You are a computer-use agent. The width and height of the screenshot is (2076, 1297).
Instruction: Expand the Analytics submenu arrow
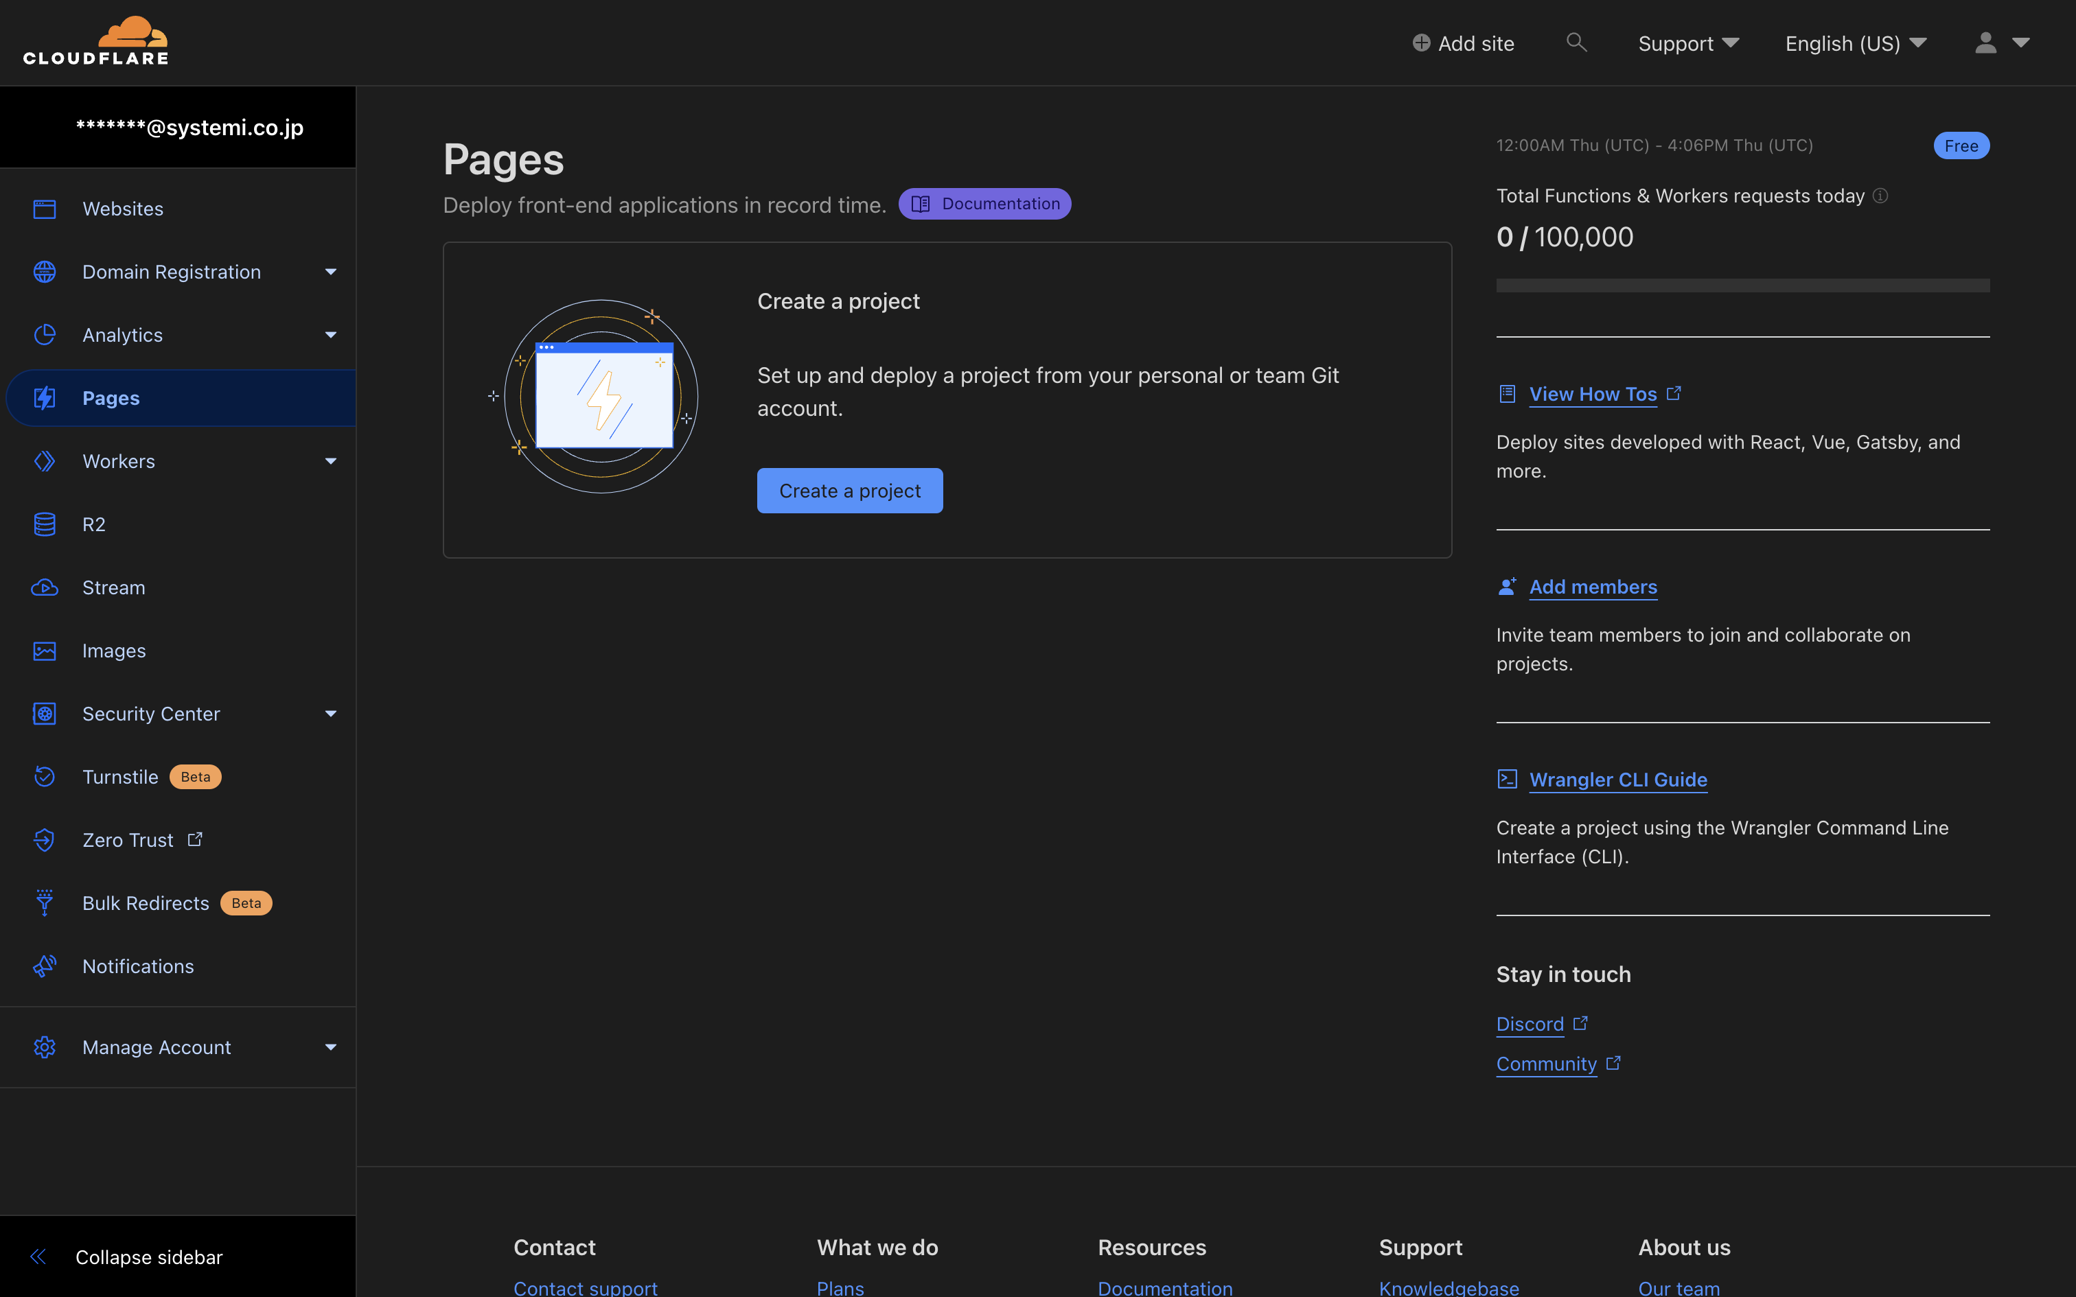[x=330, y=335]
